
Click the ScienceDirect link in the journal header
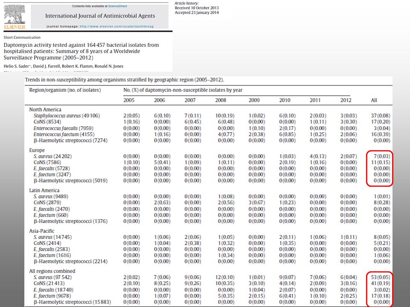118,6
